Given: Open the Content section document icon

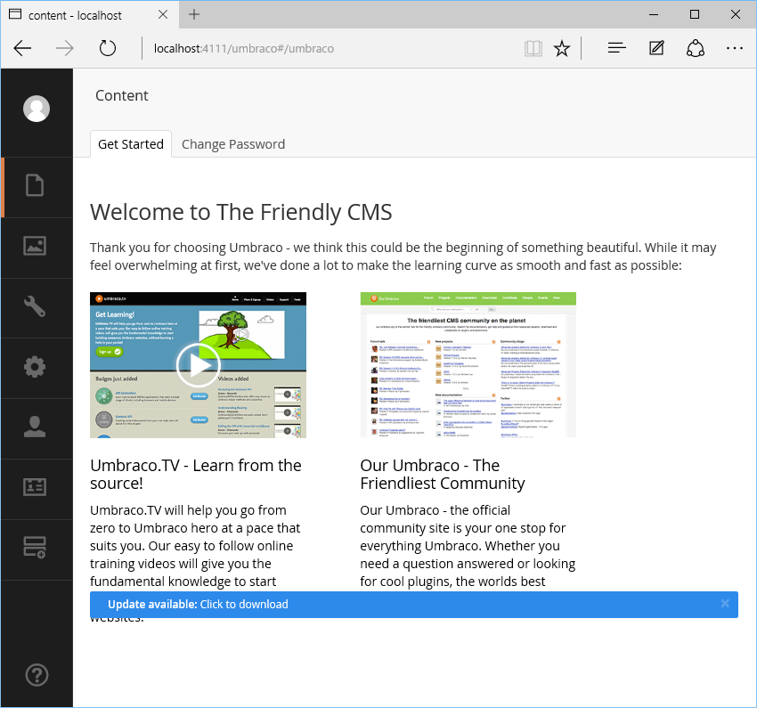Looking at the screenshot, I should pos(35,186).
